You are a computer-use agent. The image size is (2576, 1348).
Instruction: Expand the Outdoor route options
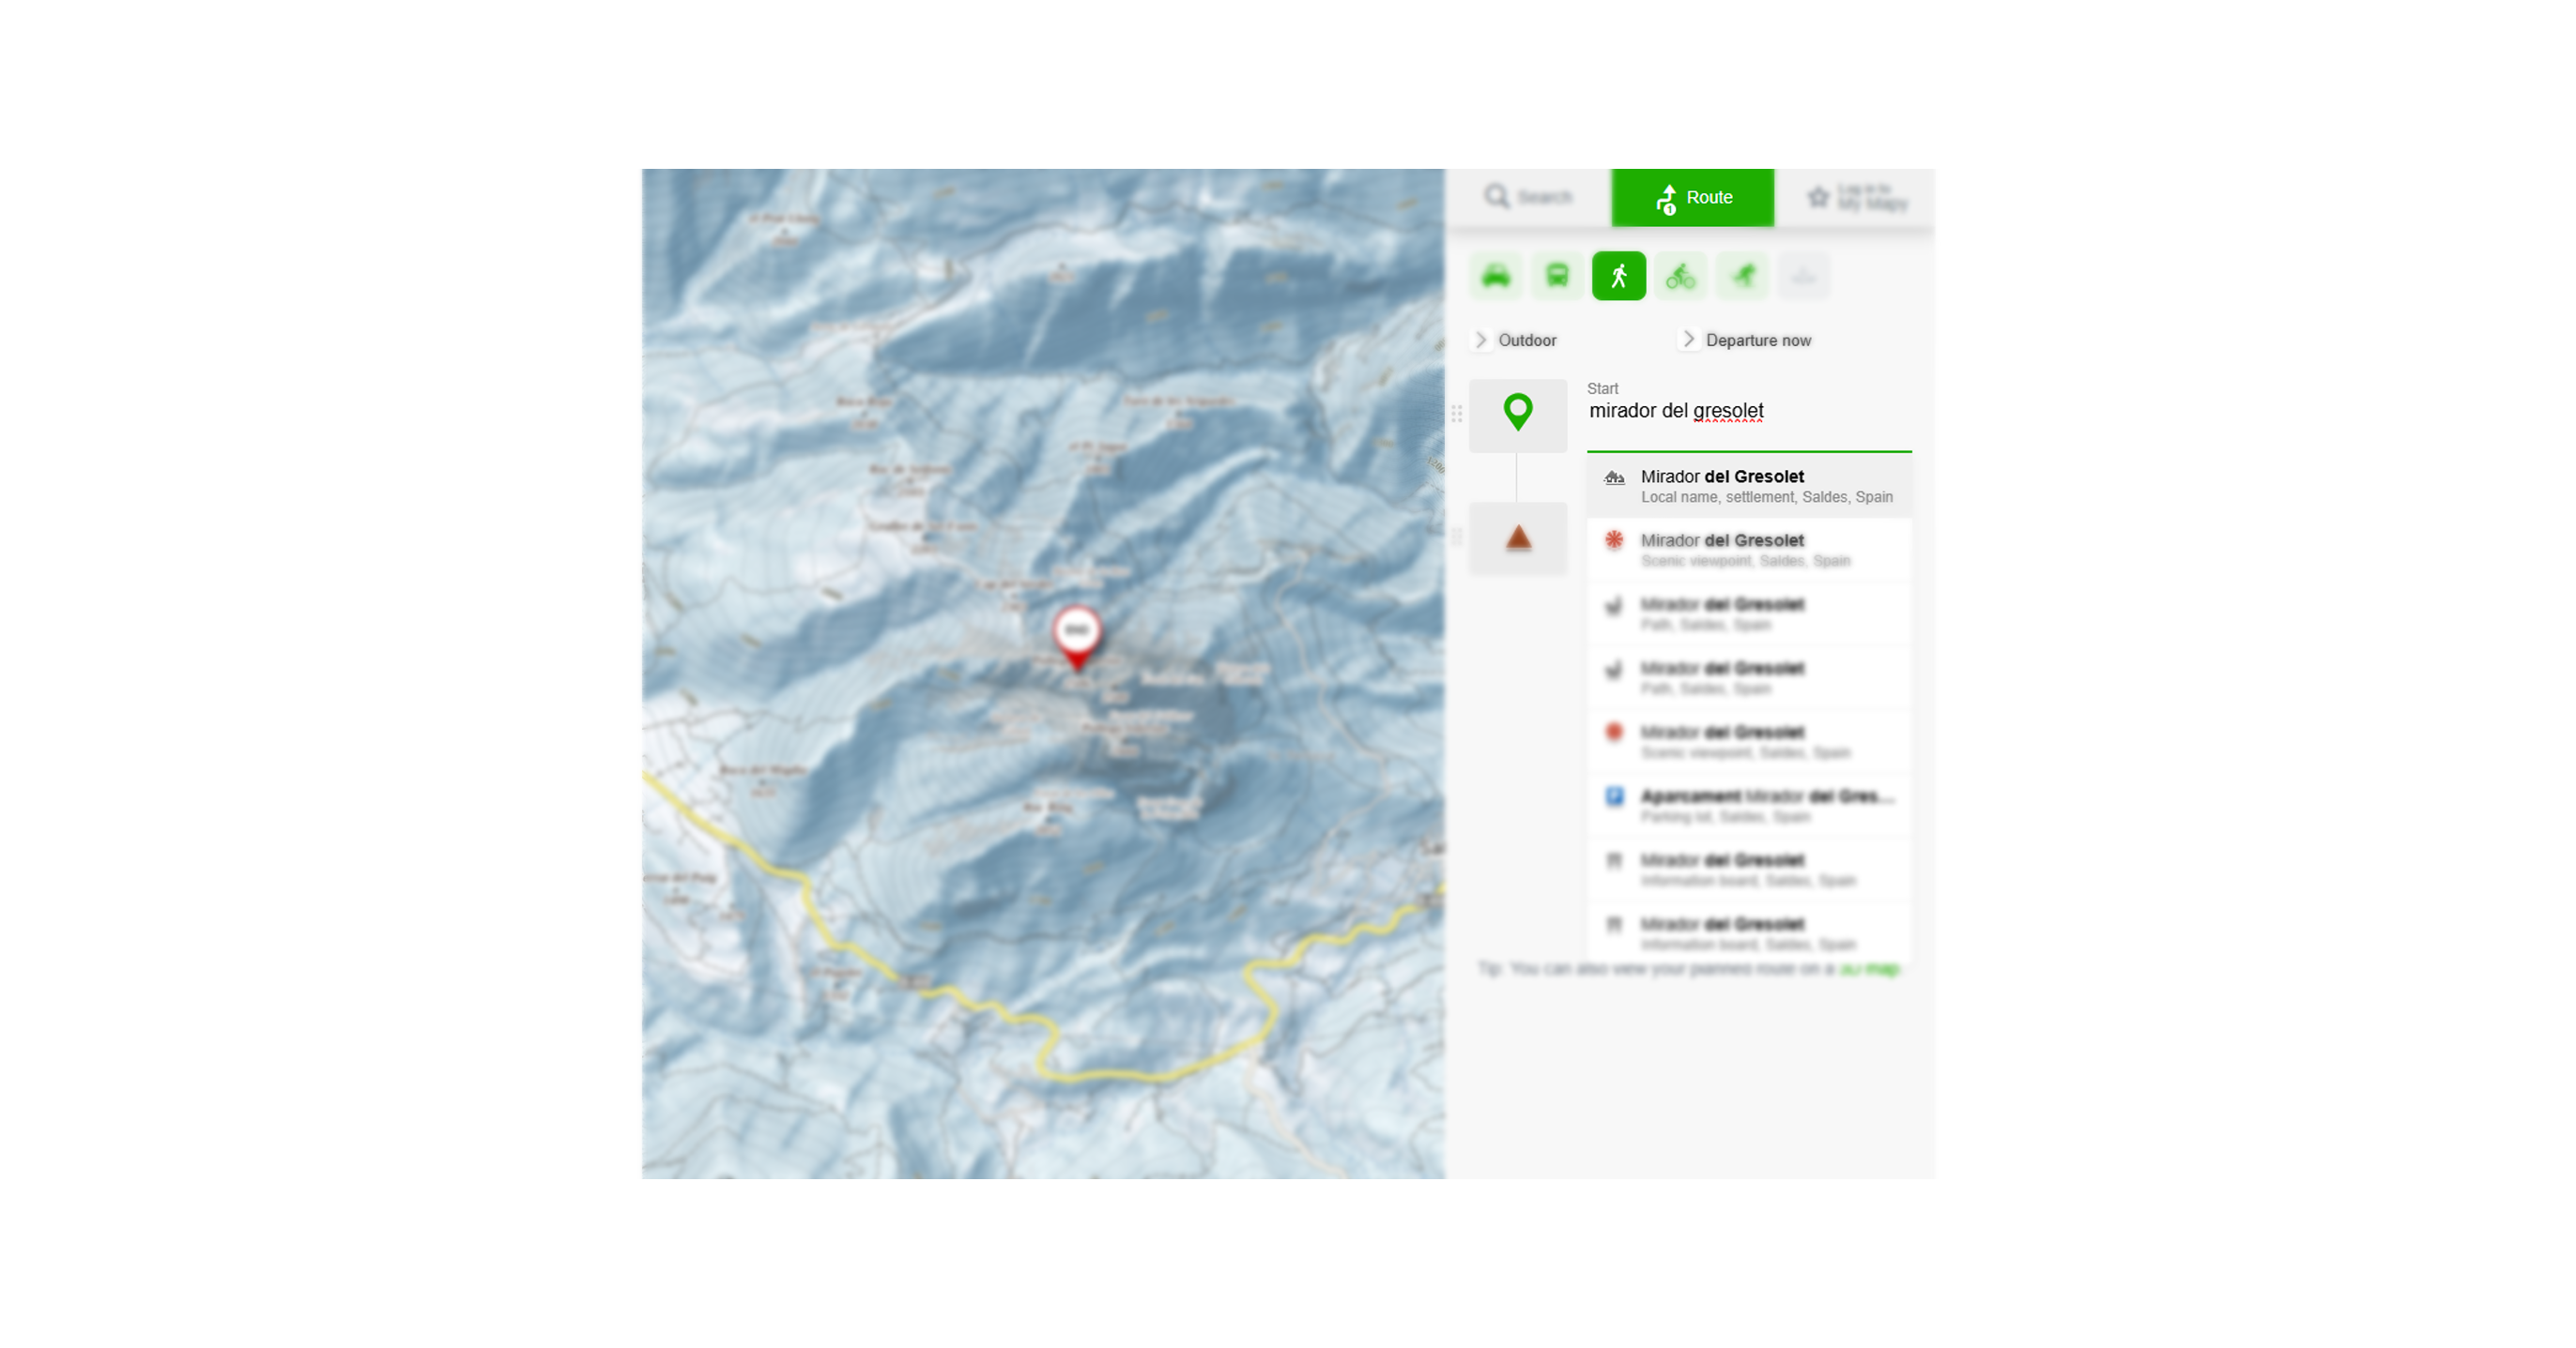(1516, 341)
